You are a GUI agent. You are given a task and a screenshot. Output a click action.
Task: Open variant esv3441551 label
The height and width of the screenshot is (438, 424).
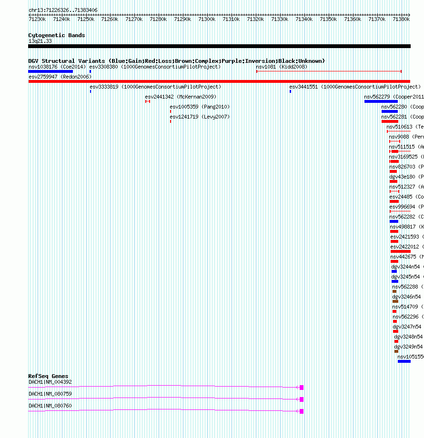tap(355, 87)
